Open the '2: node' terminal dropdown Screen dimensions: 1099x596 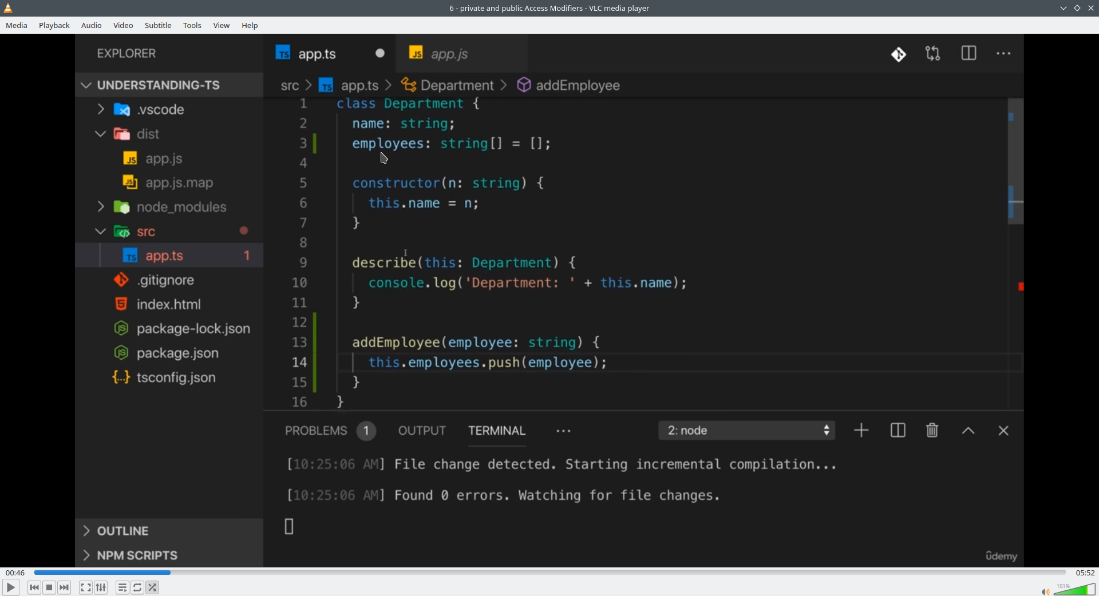[747, 431]
